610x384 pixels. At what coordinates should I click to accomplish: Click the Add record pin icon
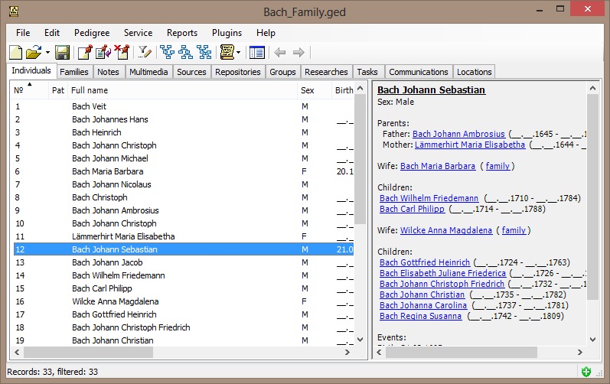tap(84, 53)
